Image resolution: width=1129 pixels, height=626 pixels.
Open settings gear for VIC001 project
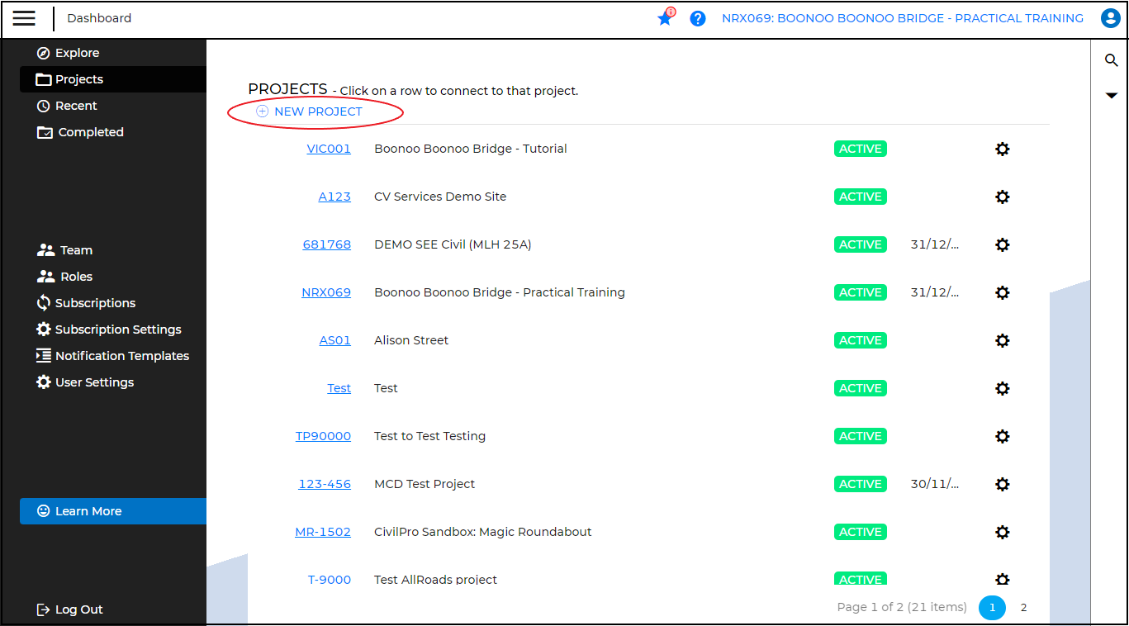[1002, 149]
